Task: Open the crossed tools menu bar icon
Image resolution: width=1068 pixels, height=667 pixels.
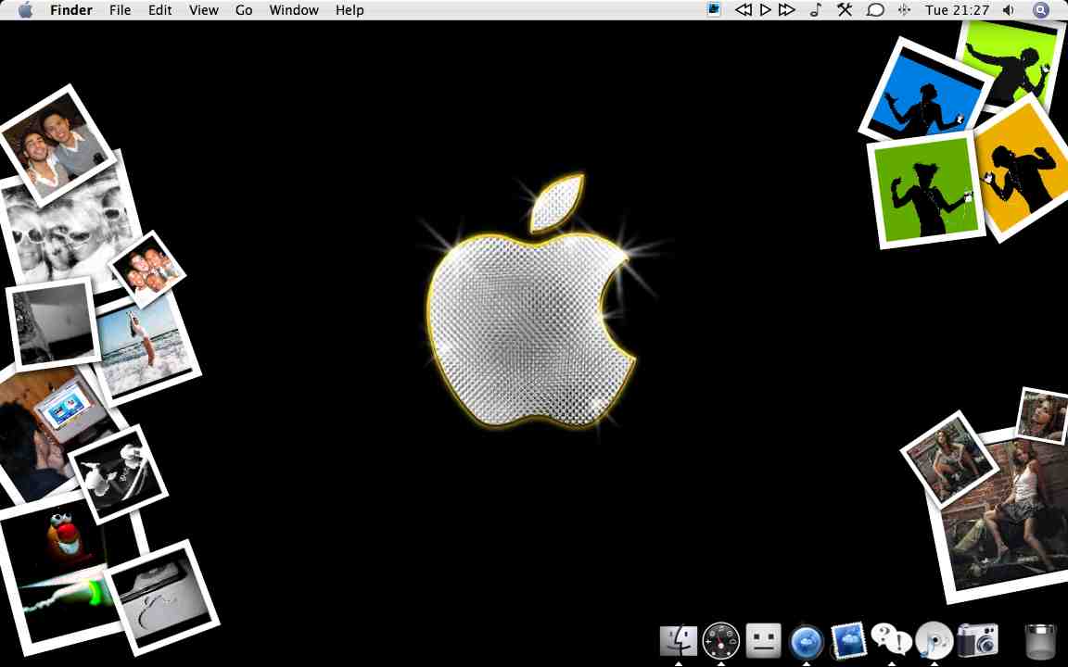Action: coord(845,9)
